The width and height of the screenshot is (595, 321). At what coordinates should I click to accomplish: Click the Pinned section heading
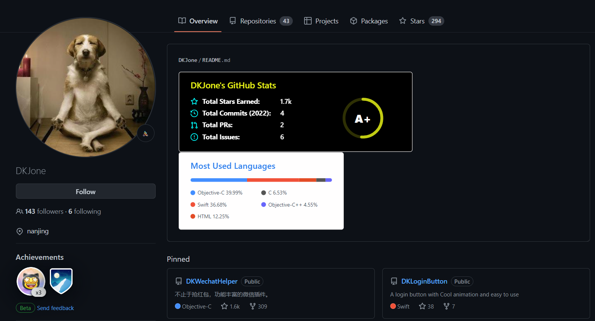[x=178, y=259]
